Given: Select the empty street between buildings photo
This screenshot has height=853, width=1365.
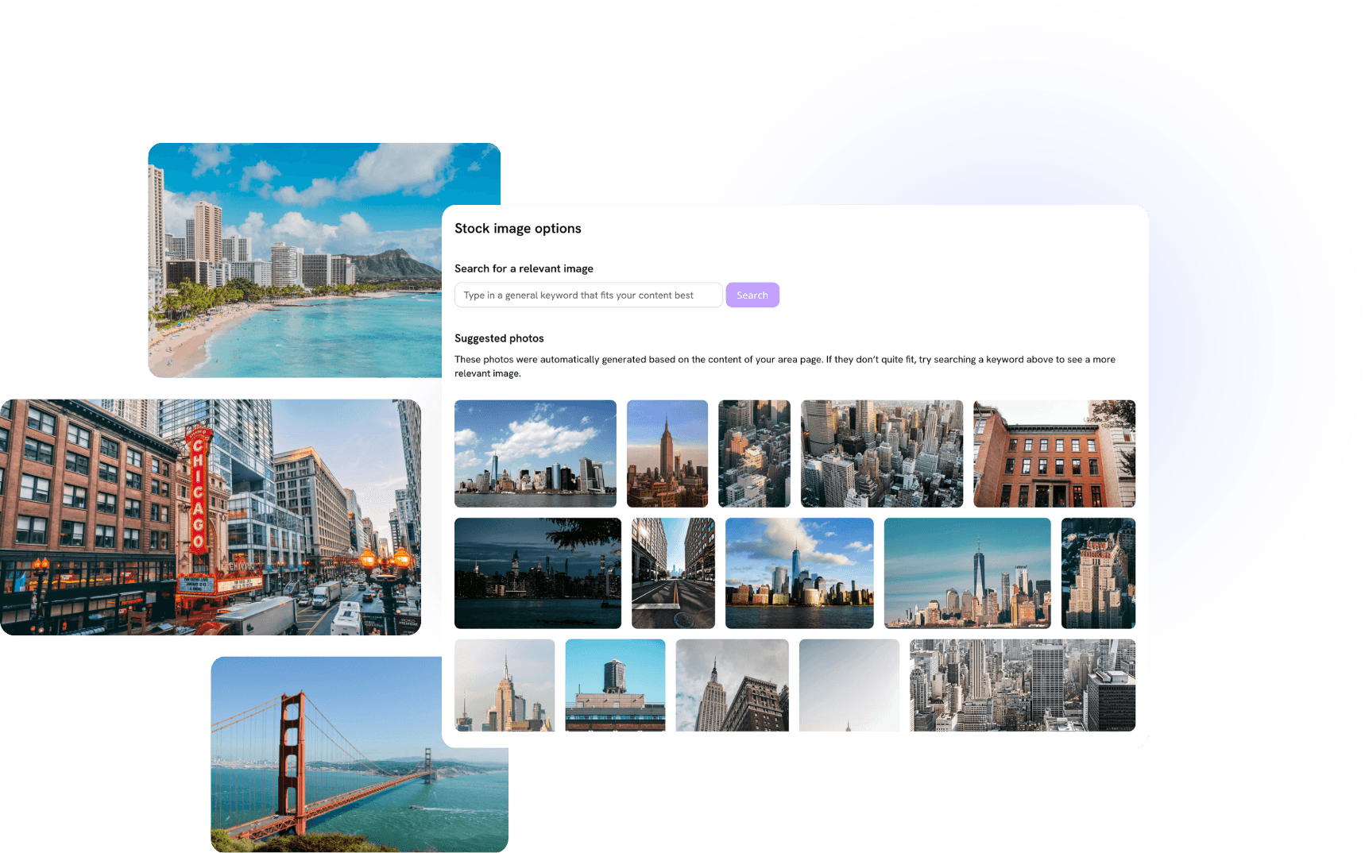Looking at the screenshot, I should pyautogui.click(x=673, y=573).
